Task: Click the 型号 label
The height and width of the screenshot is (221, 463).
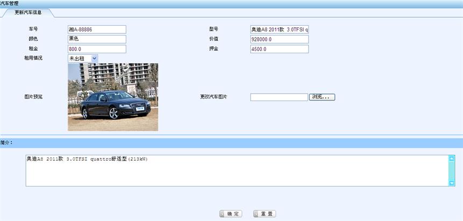Action: (x=213, y=29)
